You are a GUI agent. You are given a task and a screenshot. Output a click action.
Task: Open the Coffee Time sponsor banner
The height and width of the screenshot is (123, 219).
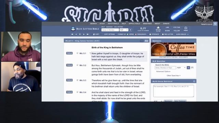(x=173, y=49)
